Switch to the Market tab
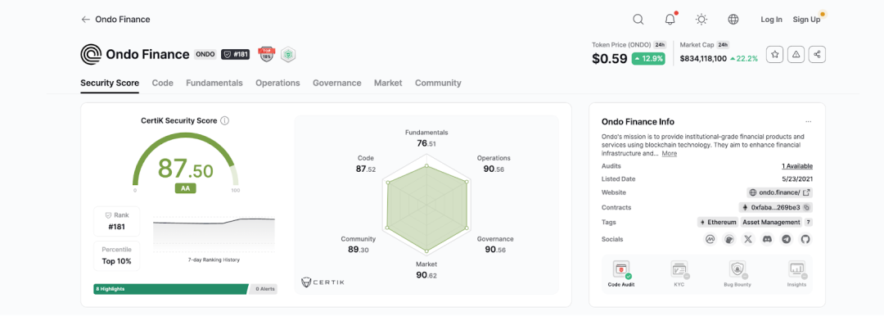 click(388, 83)
